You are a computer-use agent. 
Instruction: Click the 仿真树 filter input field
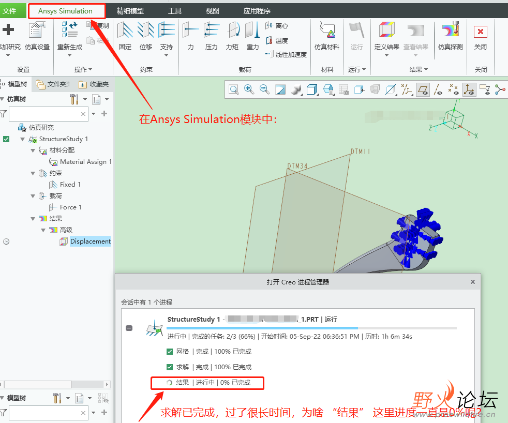(49, 114)
